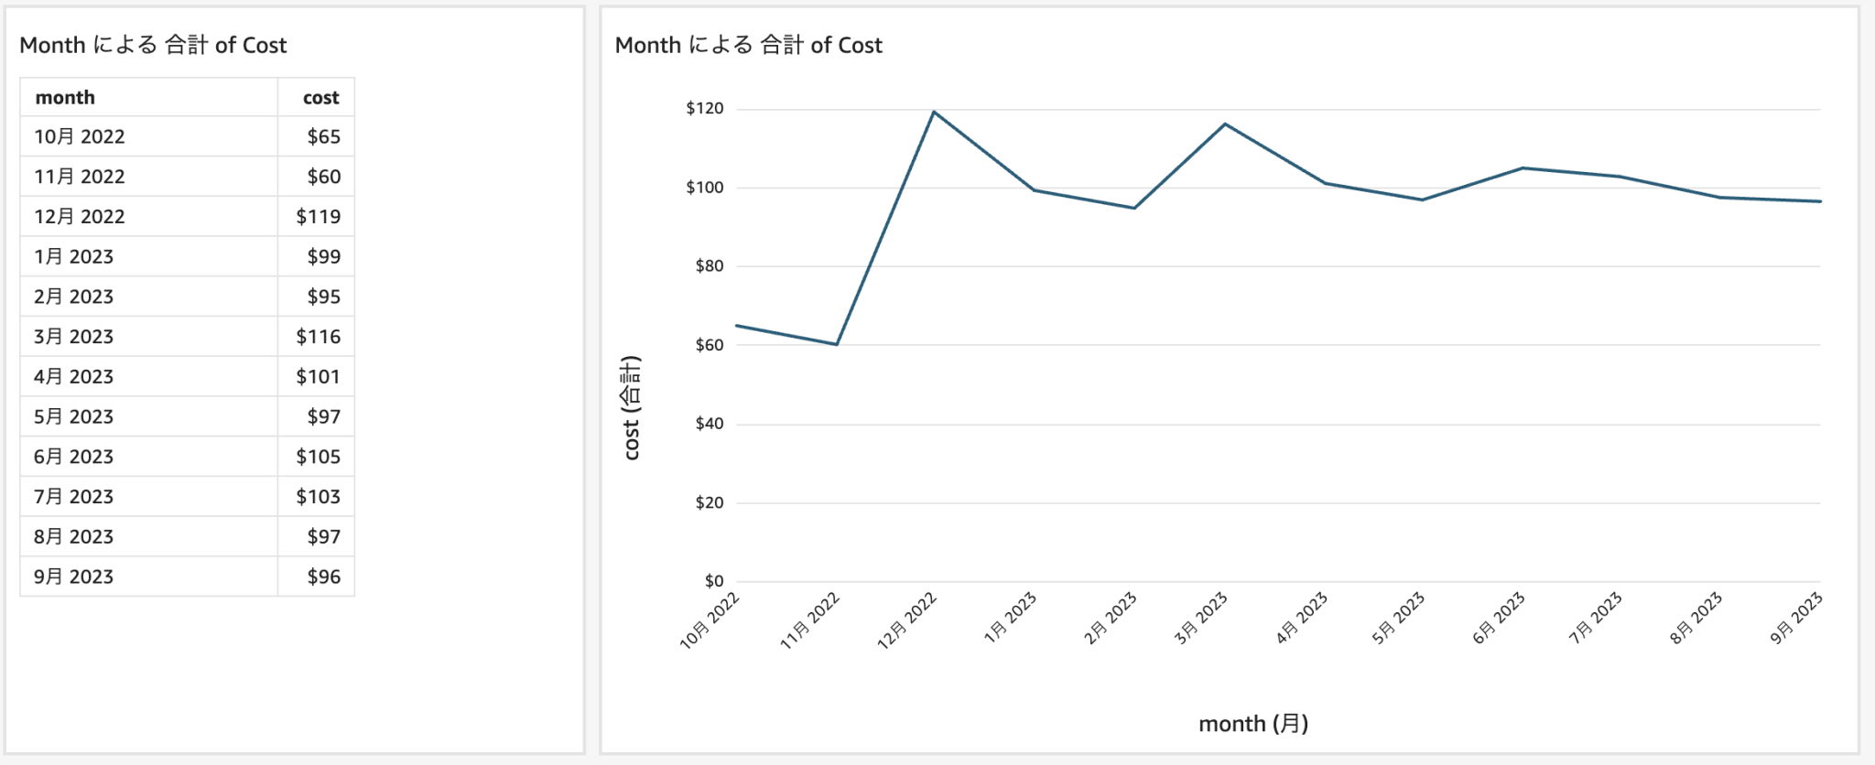Click the cost (合計) y-axis label
The height and width of the screenshot is (765, 1875).
pyautogui.click(x=631, y=407)
